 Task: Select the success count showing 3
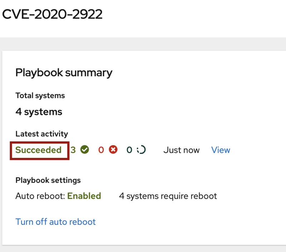(x=73, y=150)
